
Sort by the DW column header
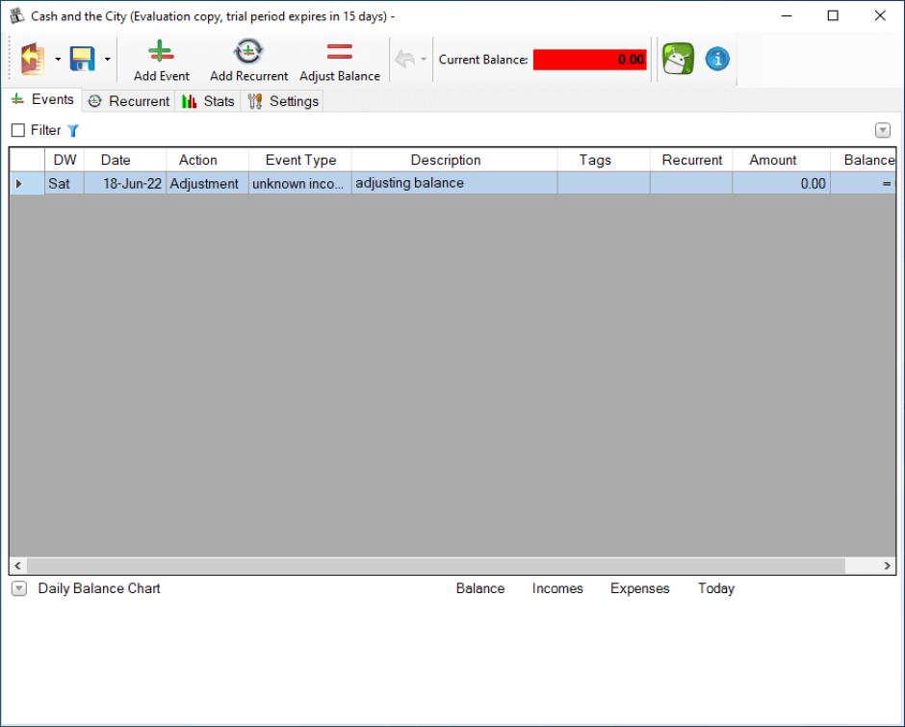65,160
